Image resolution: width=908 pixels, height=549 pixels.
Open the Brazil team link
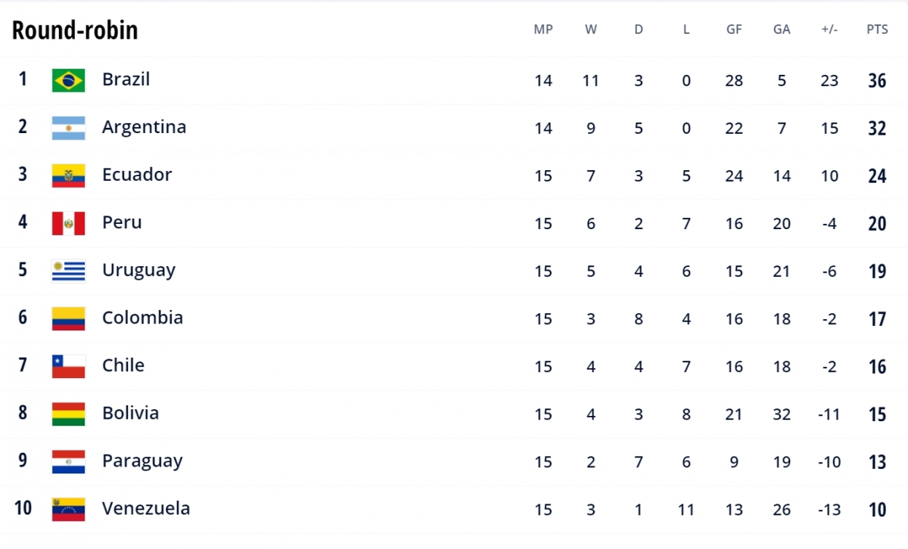coord(126,79)
